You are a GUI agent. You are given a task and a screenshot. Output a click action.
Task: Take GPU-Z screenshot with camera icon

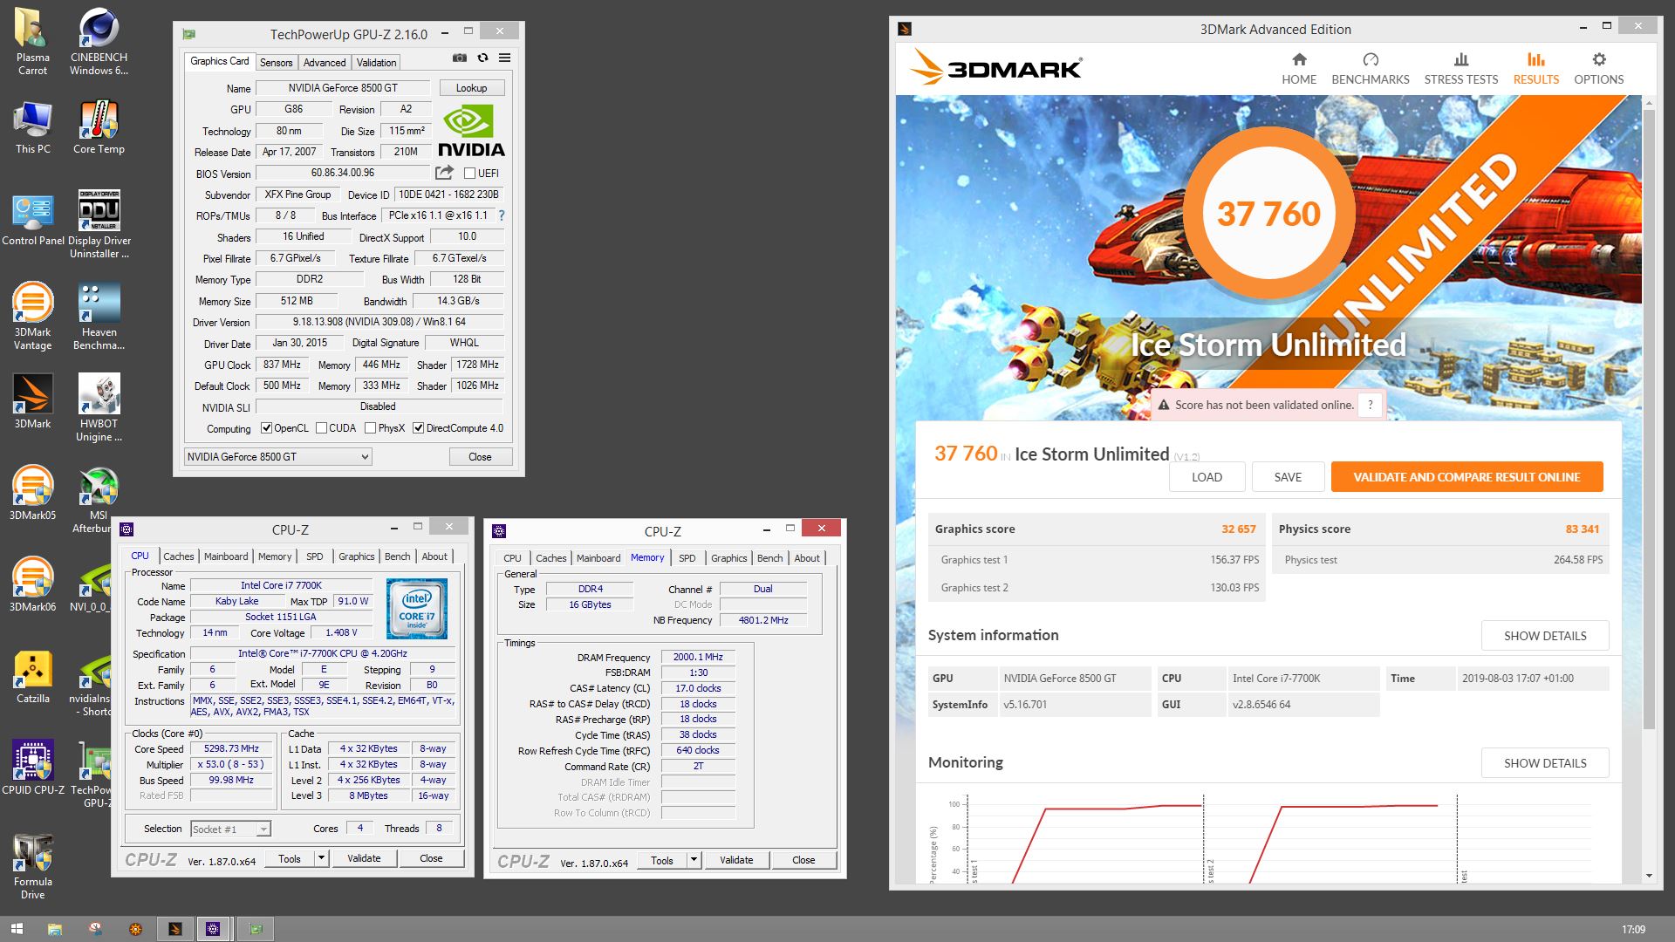pos(460,58)
